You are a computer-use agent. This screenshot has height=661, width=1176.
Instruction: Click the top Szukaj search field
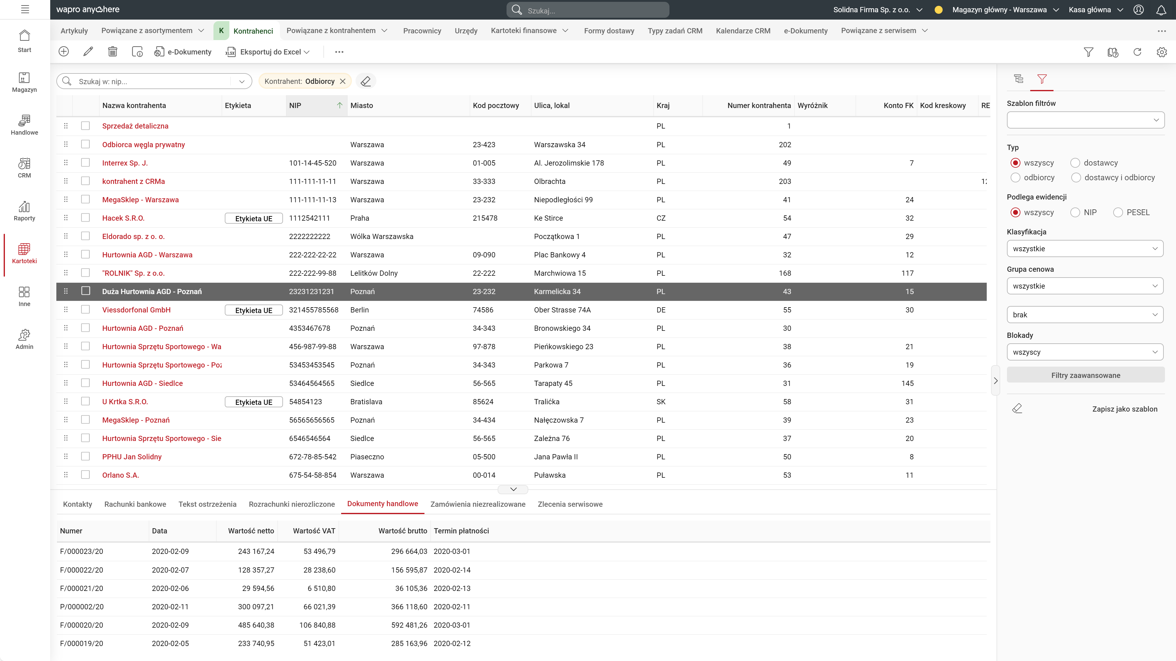click(594, 10)
